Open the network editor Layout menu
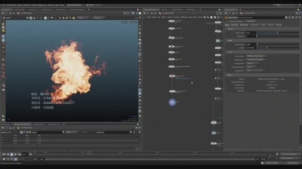Image resolution: width=302 pixels, height=169 pixels. [176, 17]
